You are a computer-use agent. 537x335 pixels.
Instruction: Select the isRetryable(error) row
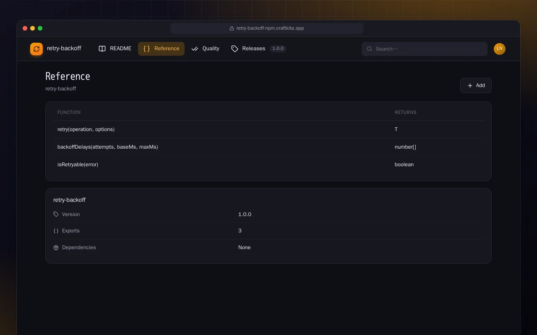pyautogui.click(x=268, y=165)
